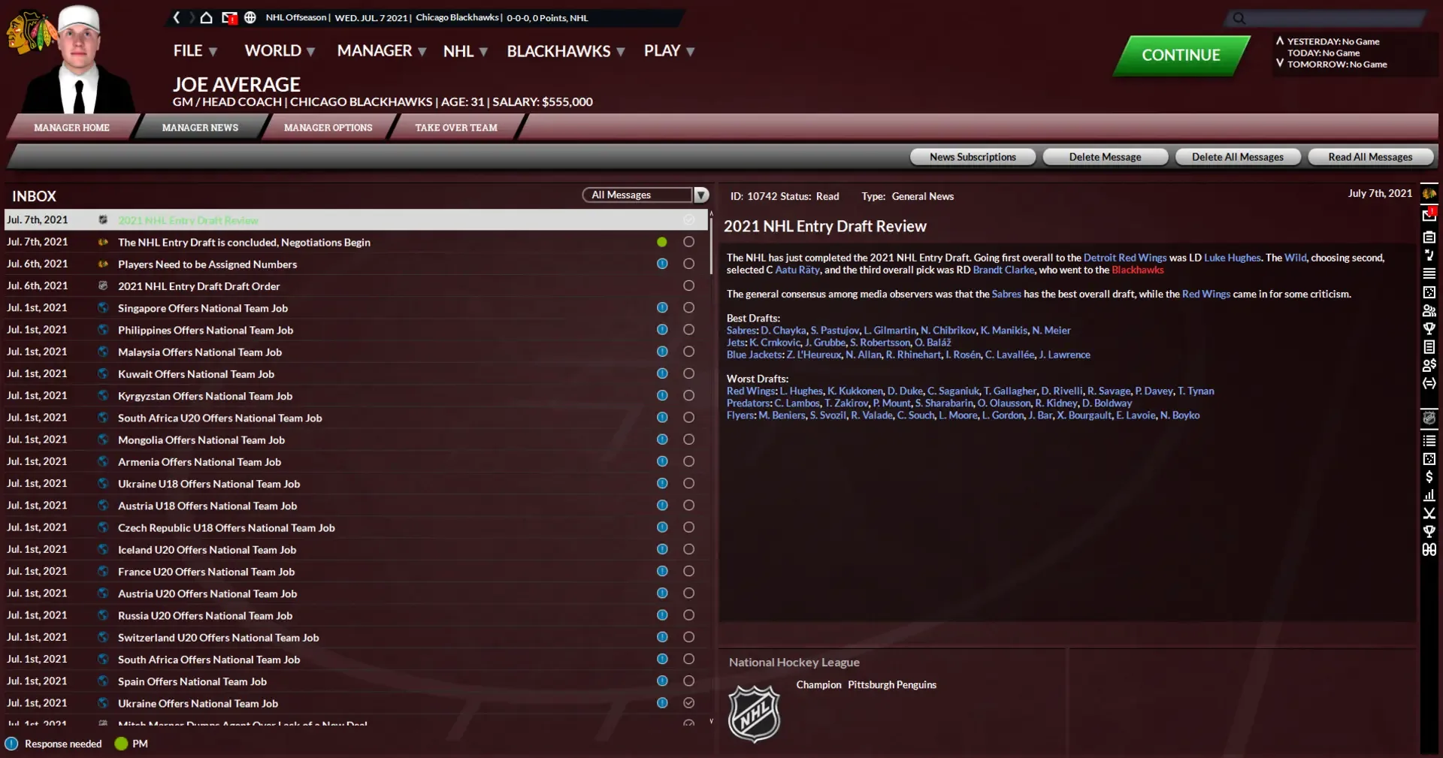Switch to the MANAGER NEWS tab

(200, 128)
